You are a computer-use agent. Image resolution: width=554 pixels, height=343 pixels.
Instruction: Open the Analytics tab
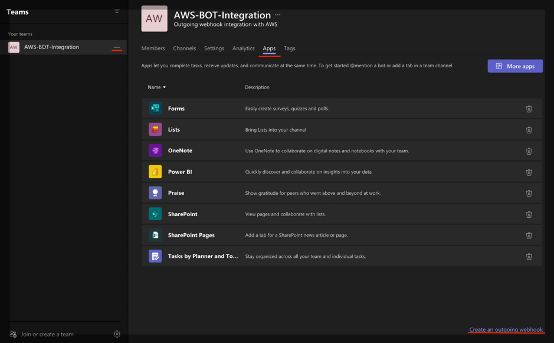point(243,48)
